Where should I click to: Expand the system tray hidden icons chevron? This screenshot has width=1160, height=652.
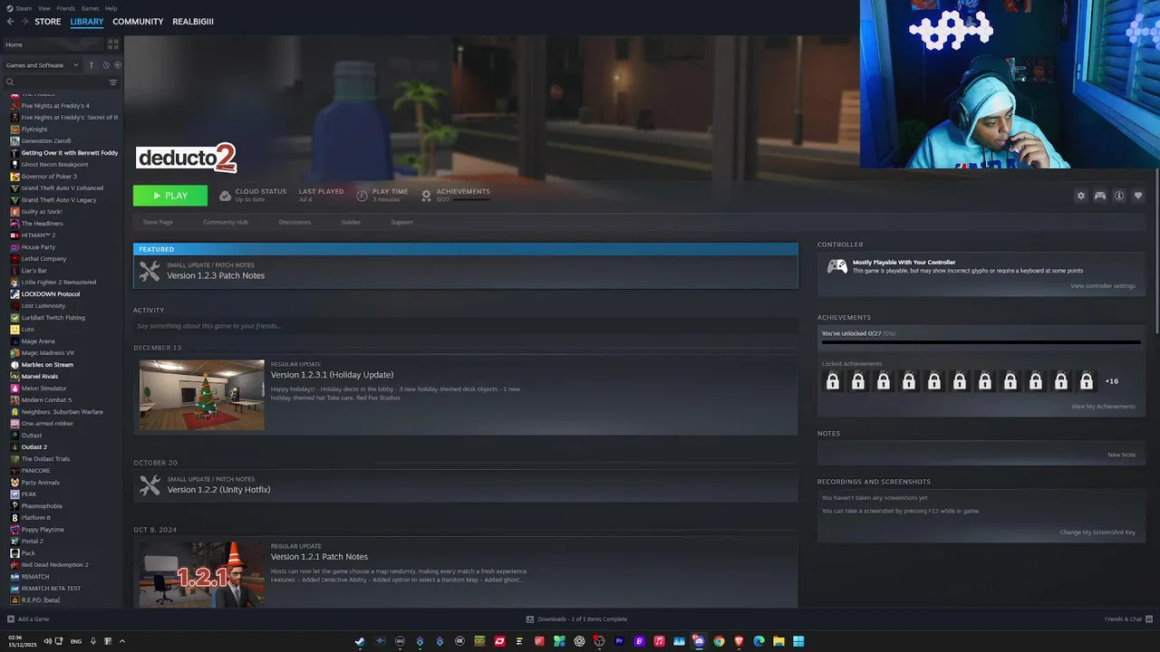[x=122, y=641]
